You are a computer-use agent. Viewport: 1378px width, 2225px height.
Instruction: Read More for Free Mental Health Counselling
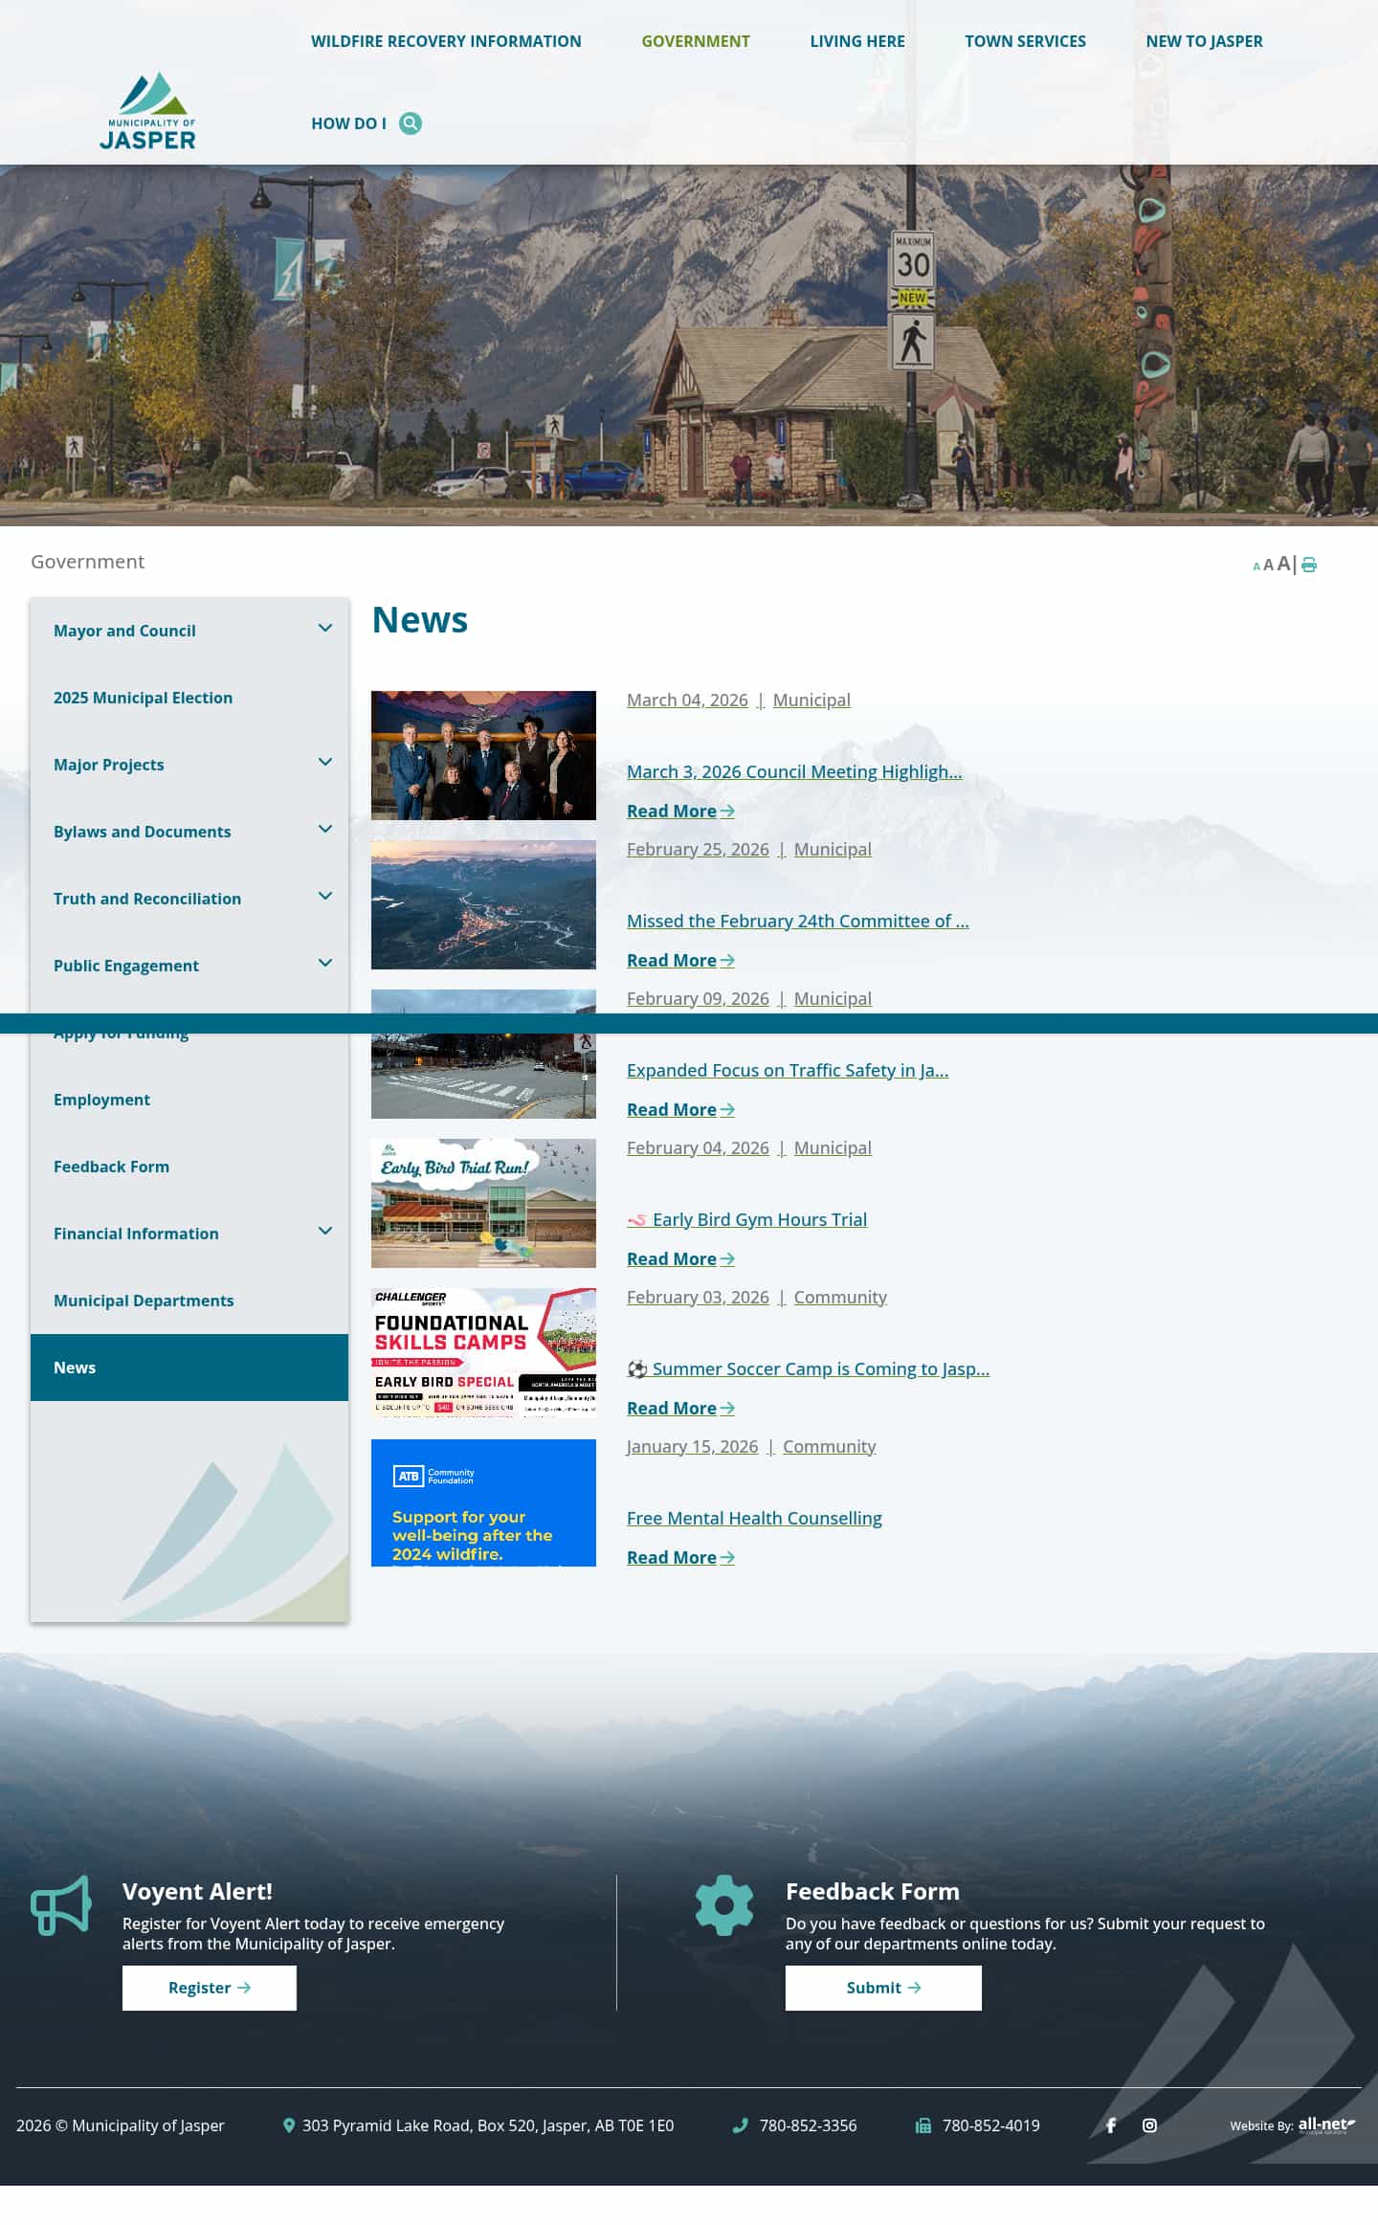(680, 1557)
